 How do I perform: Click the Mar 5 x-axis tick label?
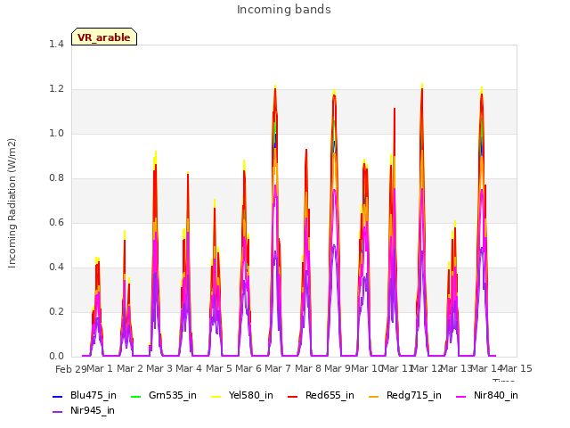tap(219, 368)
